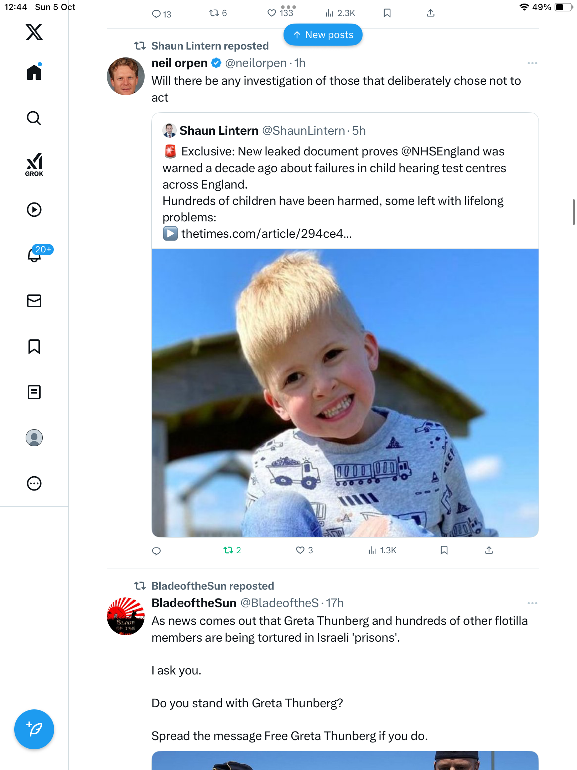Screen dimensions: 577x770
Task: Open more options on neil orpen's post
Action: pyautogui.click(x=532, y=63)
